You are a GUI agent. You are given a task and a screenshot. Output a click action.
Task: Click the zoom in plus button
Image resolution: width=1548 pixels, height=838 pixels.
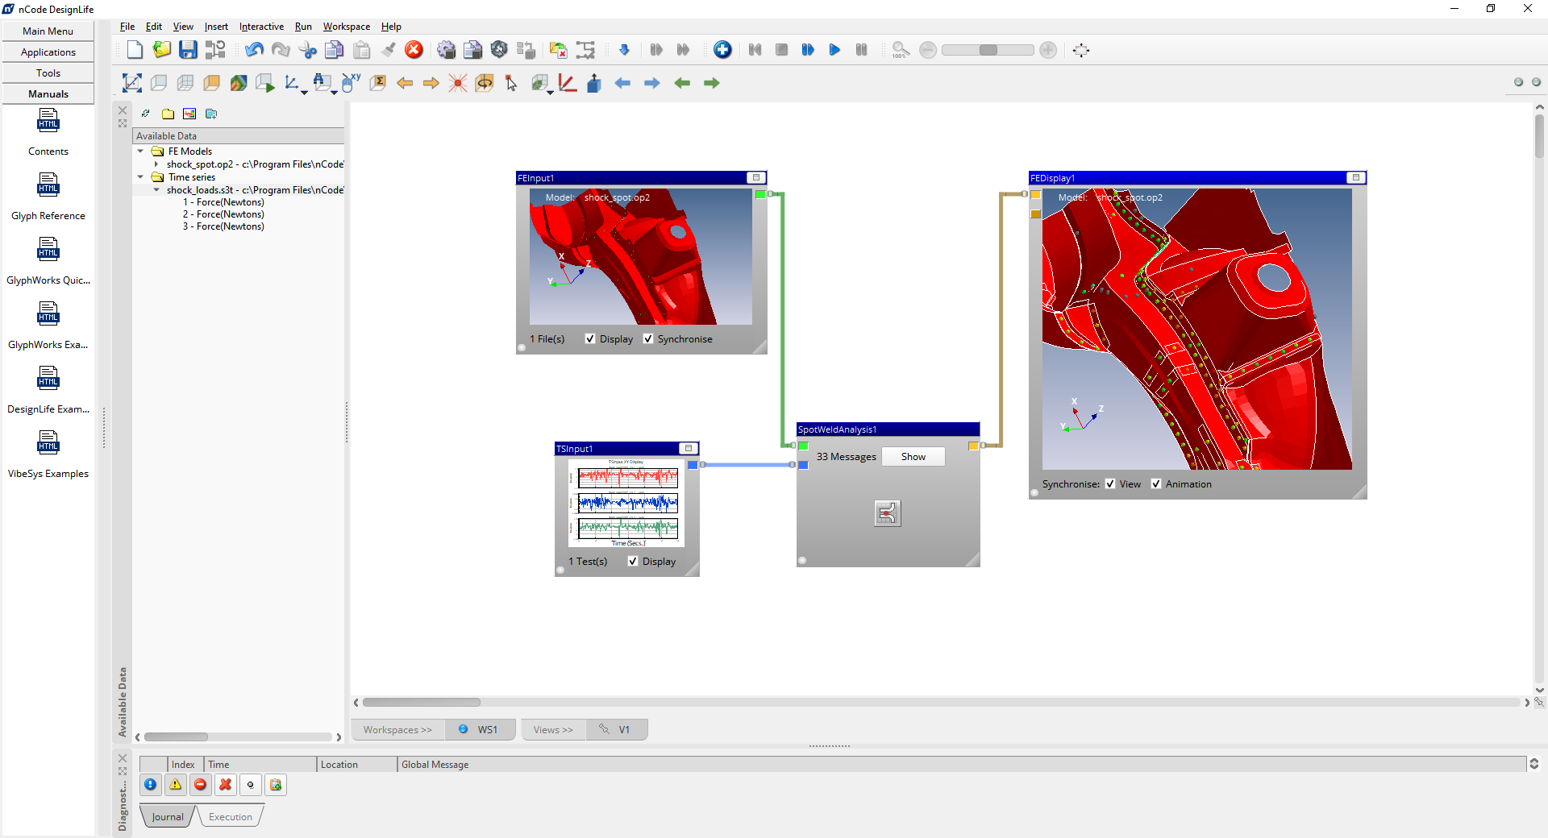[1048, 50]
